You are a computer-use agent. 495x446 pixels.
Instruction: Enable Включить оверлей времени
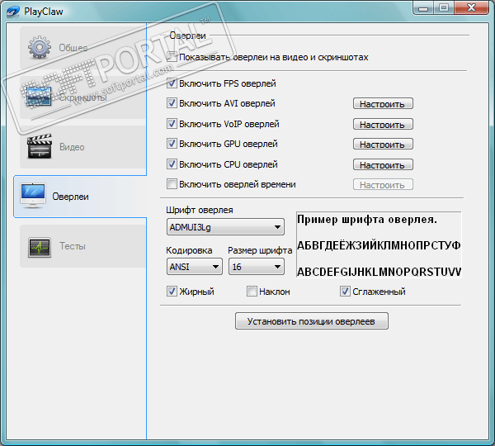[172, 184]
